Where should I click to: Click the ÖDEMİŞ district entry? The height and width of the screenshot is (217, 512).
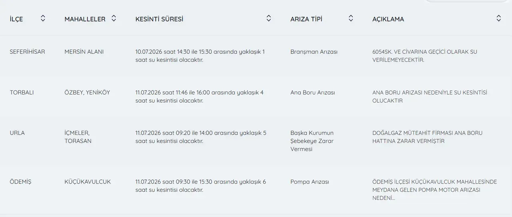click(x=20, y=181)
